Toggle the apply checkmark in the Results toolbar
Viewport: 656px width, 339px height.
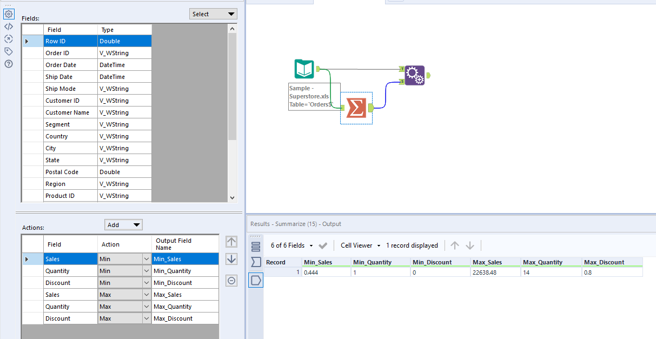[x=323, y=245]
